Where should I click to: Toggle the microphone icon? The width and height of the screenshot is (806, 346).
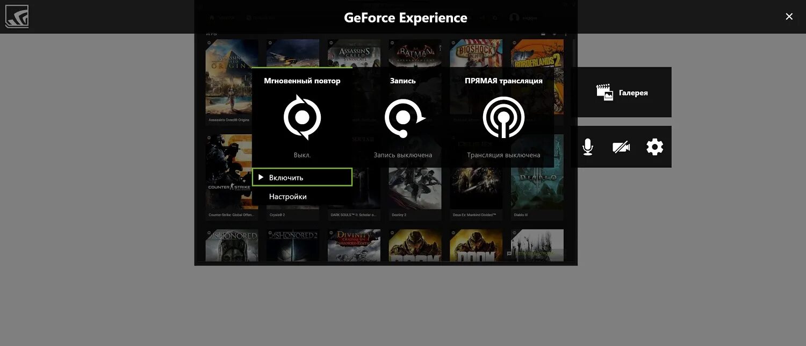coord(588,147)
